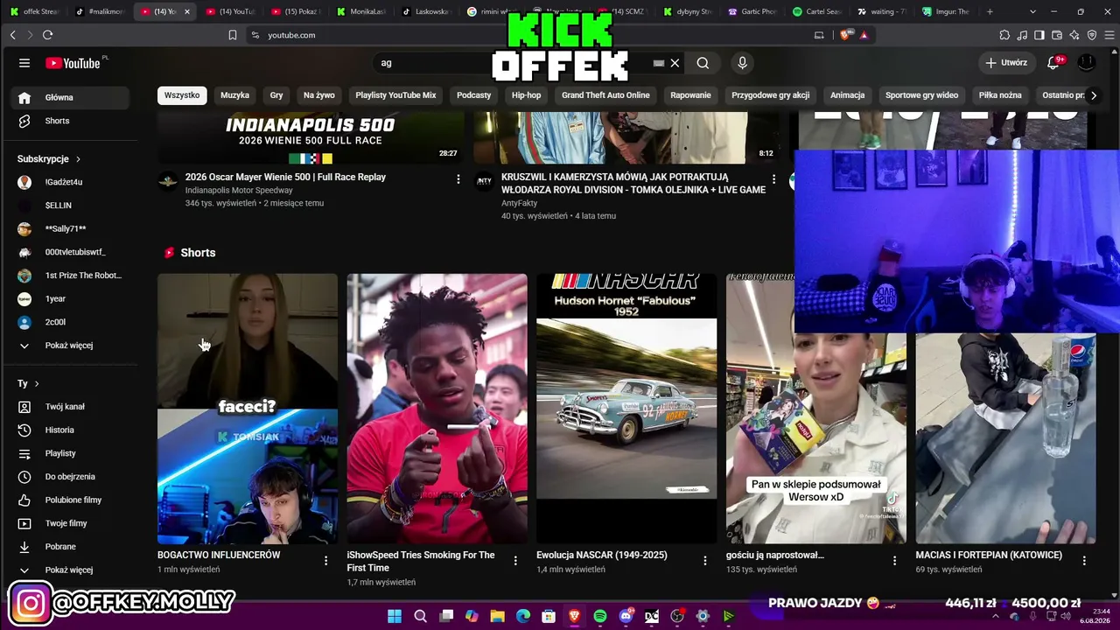
Task: Open Do obejrzenia watch later list
Action: (70, 477)
